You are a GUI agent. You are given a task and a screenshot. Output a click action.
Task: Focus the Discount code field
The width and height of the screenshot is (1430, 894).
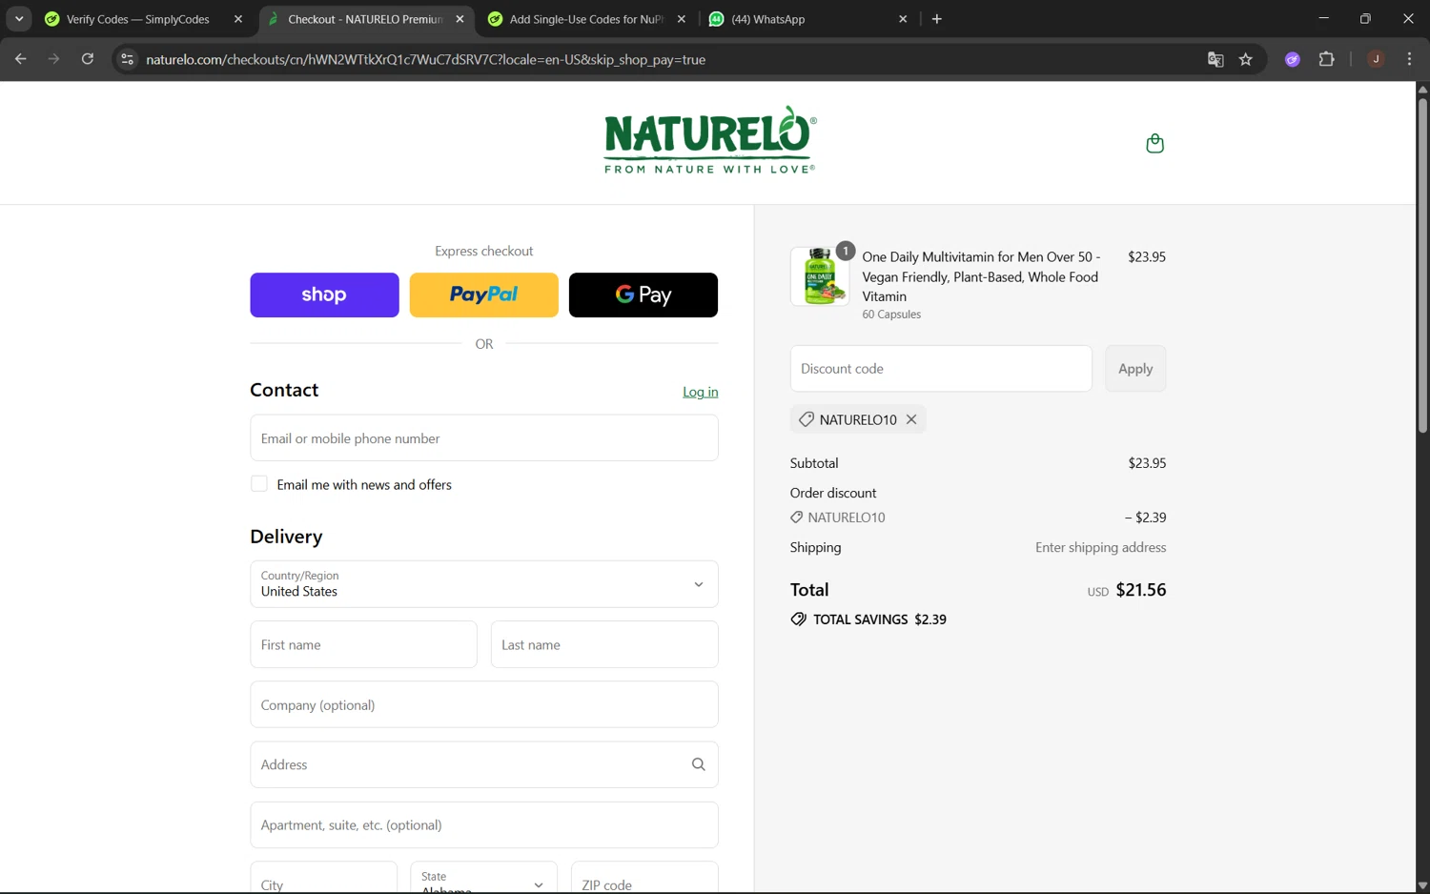pos(941,369)
